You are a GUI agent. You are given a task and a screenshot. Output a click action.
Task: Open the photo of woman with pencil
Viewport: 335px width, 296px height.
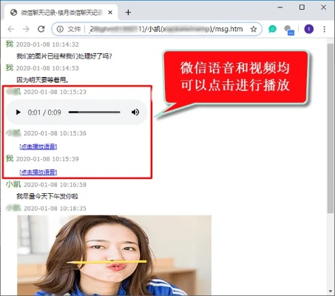(114, 255)
